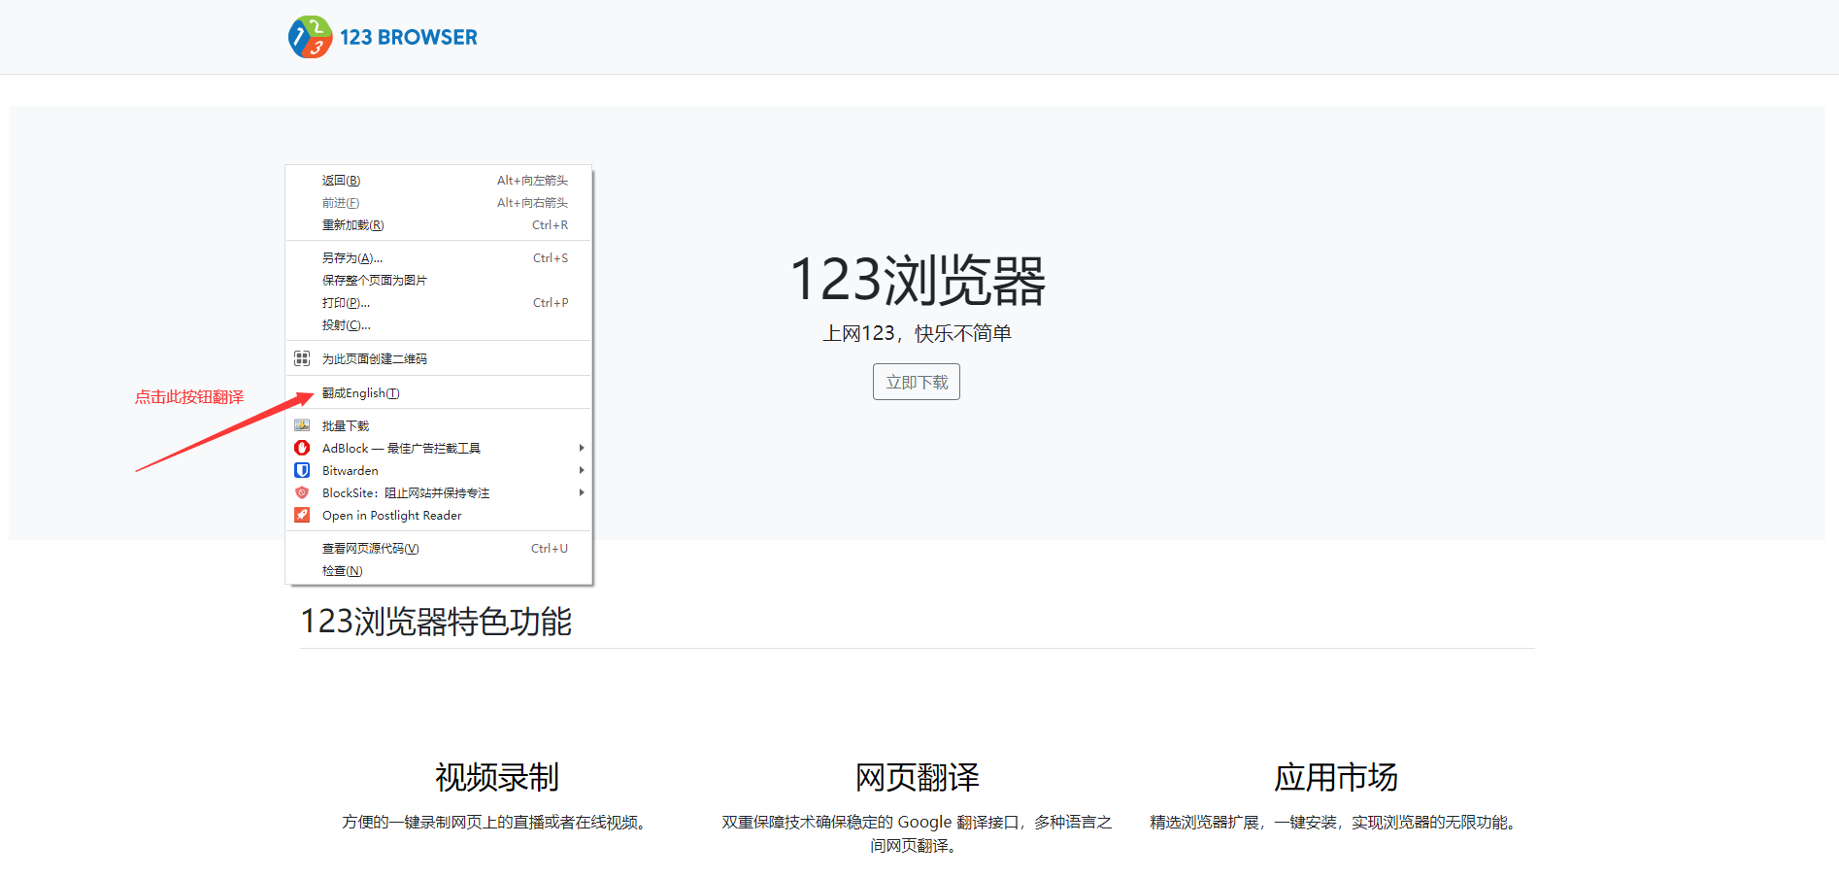Expand the BlockSite submenu arrow

tap(581, 492)
